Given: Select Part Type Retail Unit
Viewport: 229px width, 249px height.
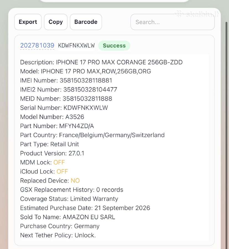Looking at the screenshot, I should [x=49, y=144].
